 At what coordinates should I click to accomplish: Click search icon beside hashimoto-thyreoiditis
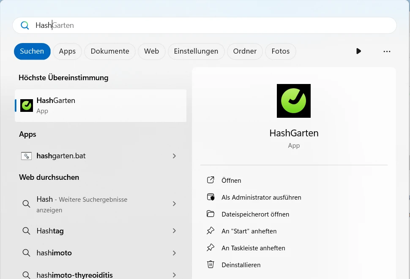coord(26,275)
